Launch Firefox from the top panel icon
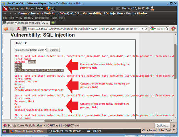179x137 pixels. point(48,9)
